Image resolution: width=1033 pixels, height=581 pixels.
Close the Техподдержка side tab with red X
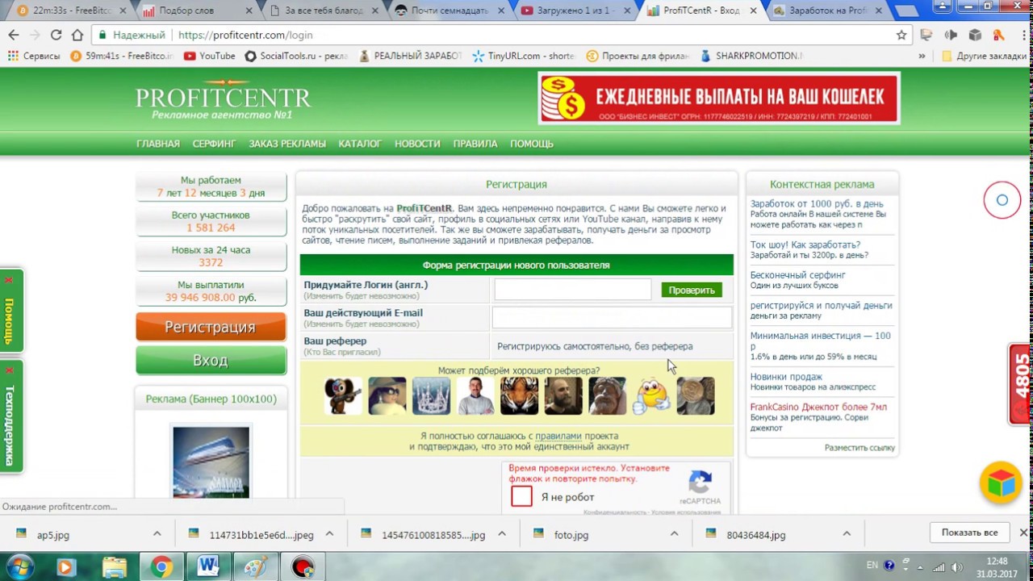click(x=9, y=370)
